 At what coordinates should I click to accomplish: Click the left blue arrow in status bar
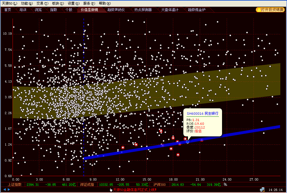coord(5,190)
